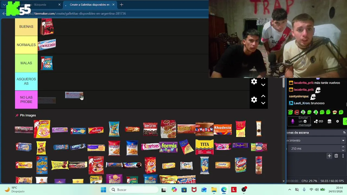
Task: Switch to Edge on taskbar
Action: pos(224,190)
